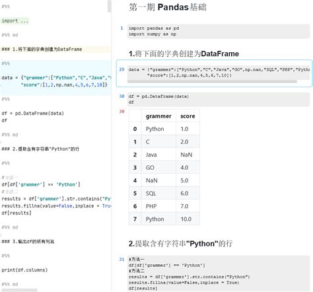The width and height of the screenshot is (313, 292).
Task: Click the Python cell in table row 0
Action: pos(155,129)
